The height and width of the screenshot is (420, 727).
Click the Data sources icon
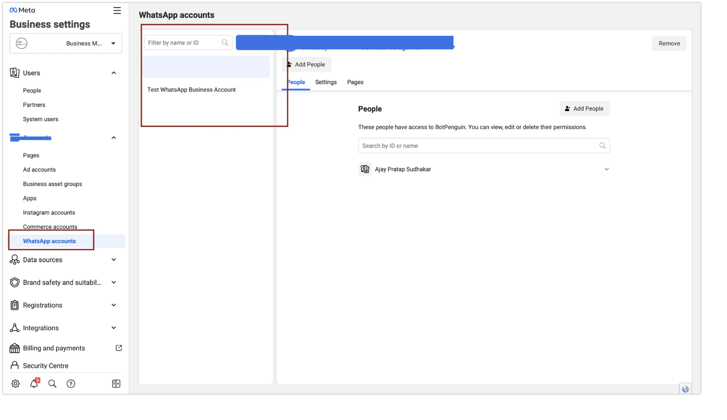coord(14,260)
